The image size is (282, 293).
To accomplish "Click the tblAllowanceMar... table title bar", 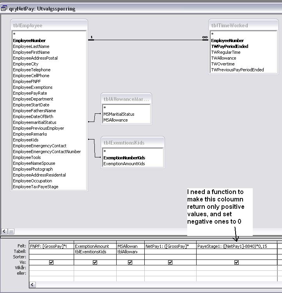I will [126, 99].
